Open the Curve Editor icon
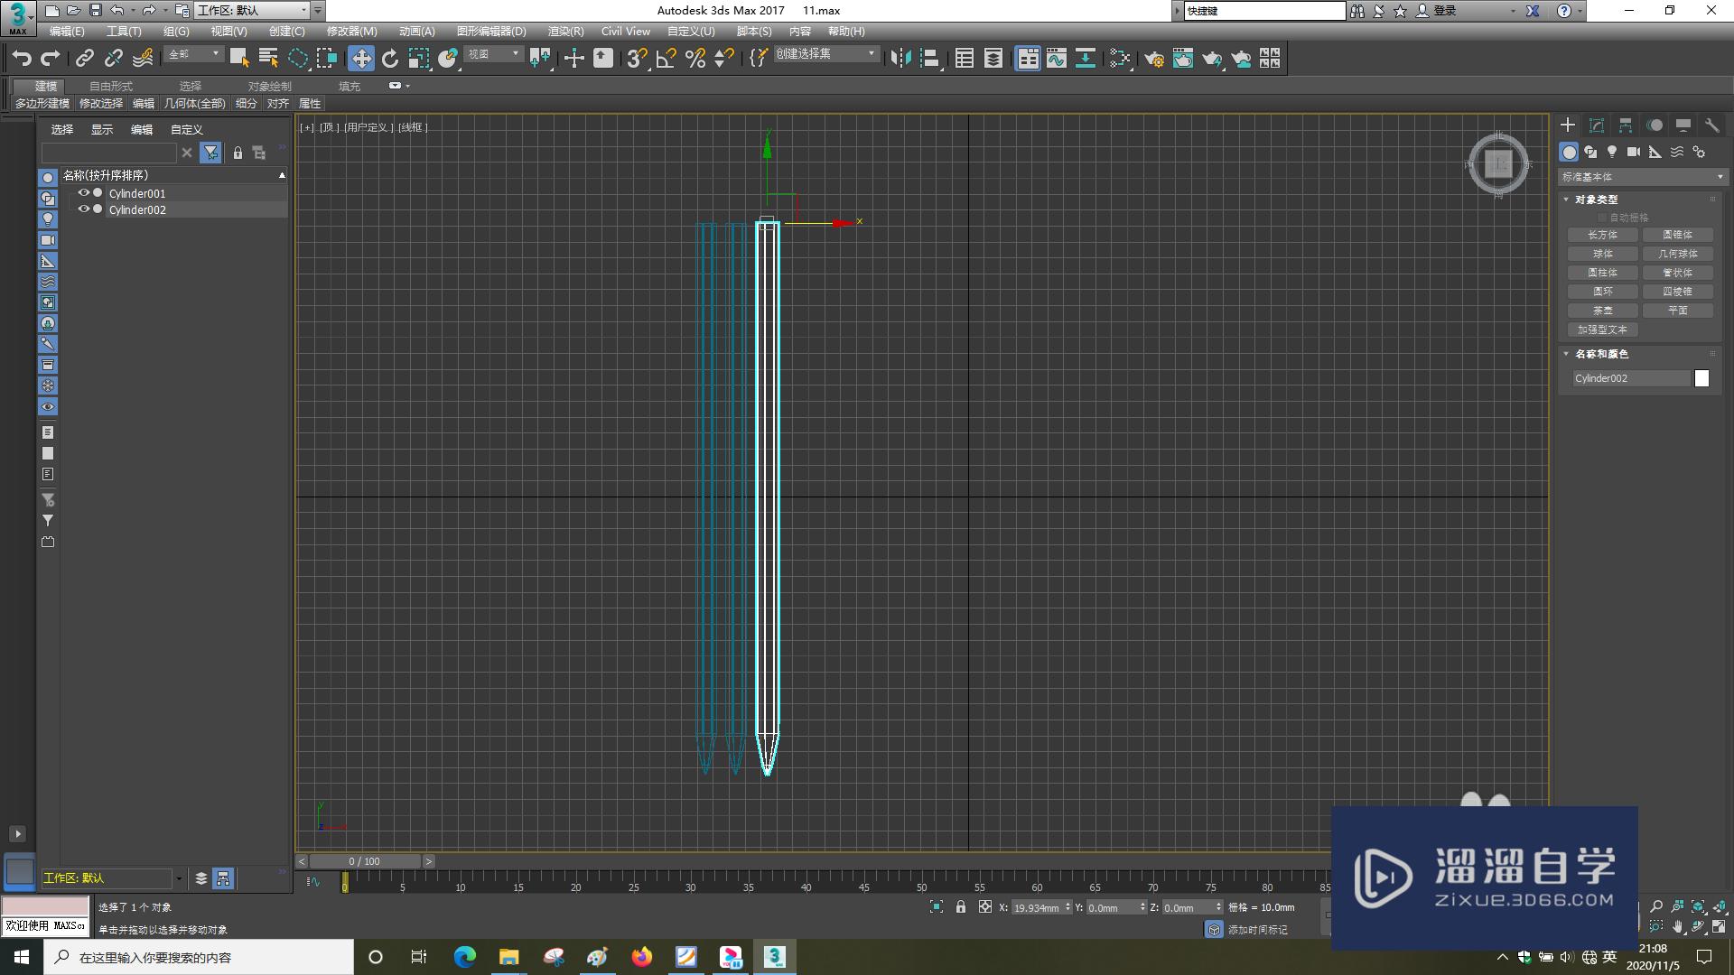Screen dimensions: 1734x975 (1057, 59)
